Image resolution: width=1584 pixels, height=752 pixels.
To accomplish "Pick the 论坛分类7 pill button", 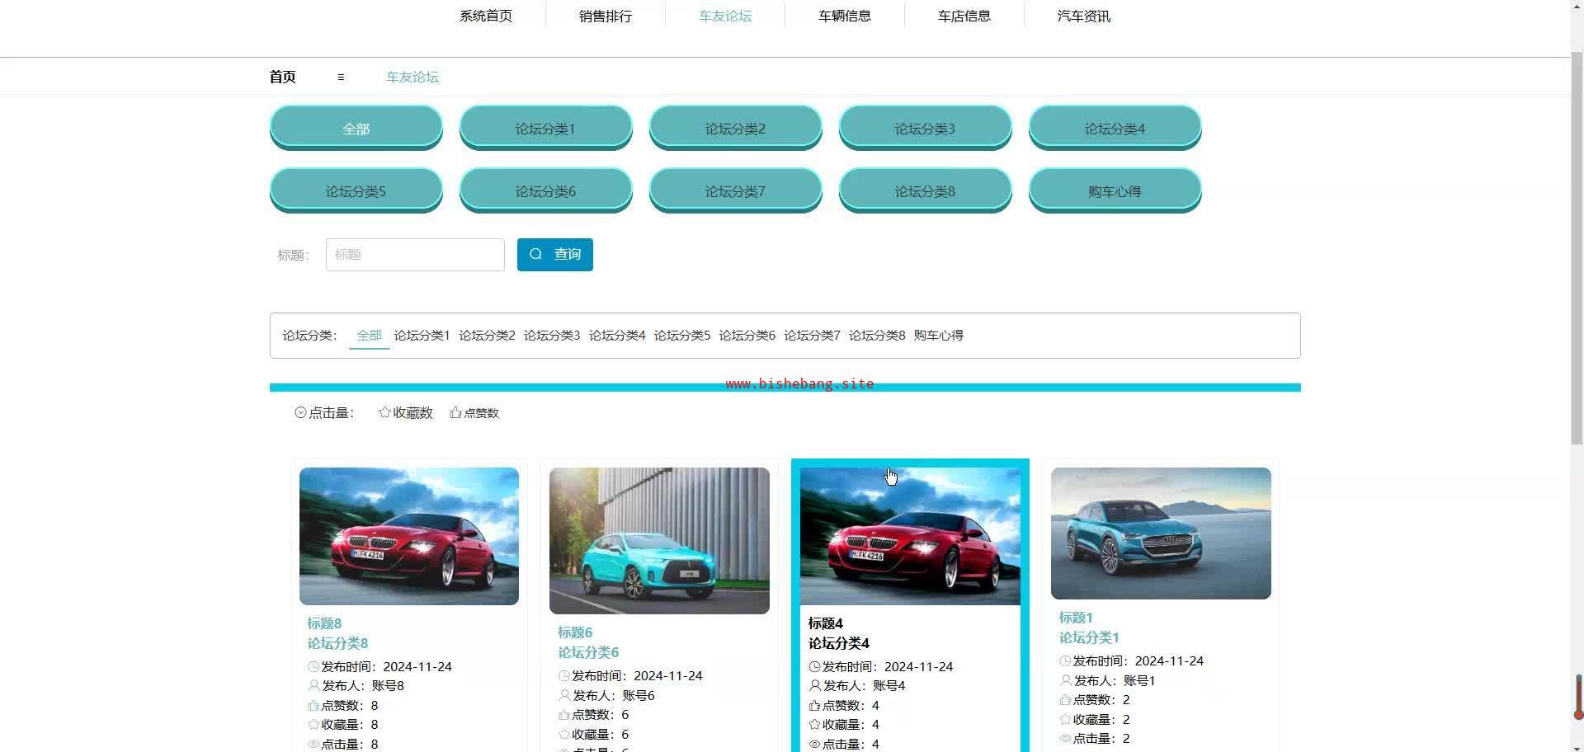I will tap(736, 190).
